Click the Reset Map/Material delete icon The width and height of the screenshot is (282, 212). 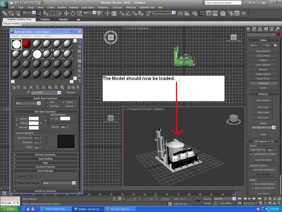(x=31, y=87)
